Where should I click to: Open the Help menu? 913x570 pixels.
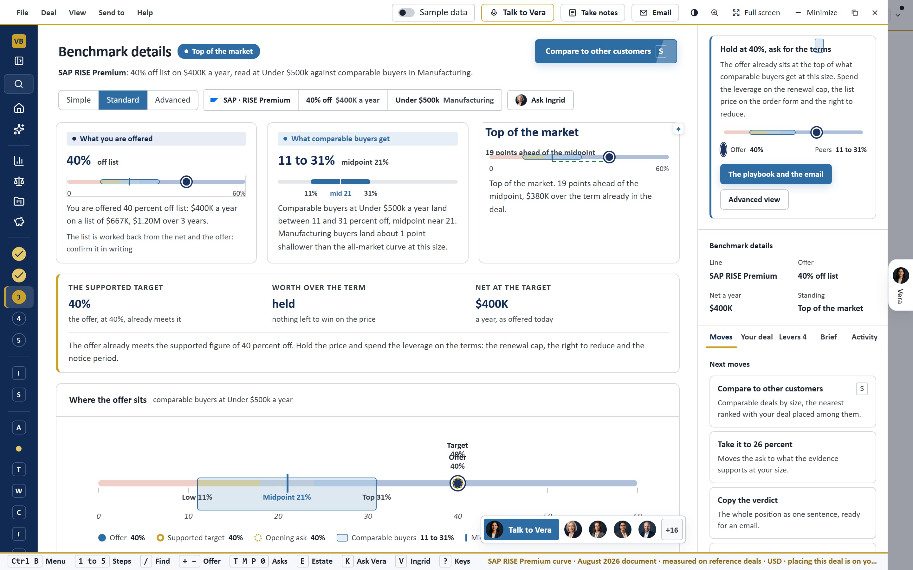(145, 13)
